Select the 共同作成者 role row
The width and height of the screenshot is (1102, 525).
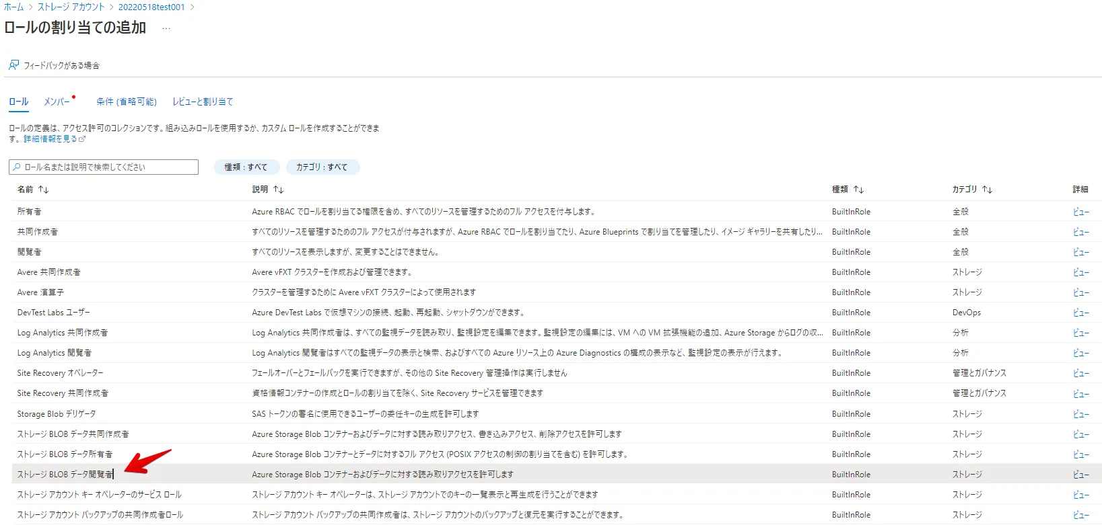557,231
